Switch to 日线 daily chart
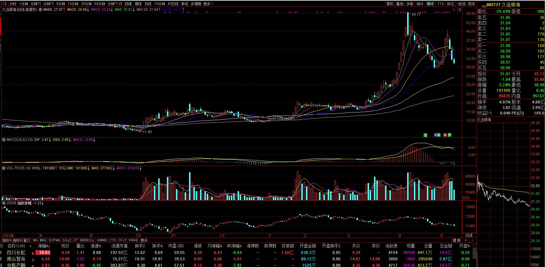This screenshot has height=267, width=545. coord(128,4)
